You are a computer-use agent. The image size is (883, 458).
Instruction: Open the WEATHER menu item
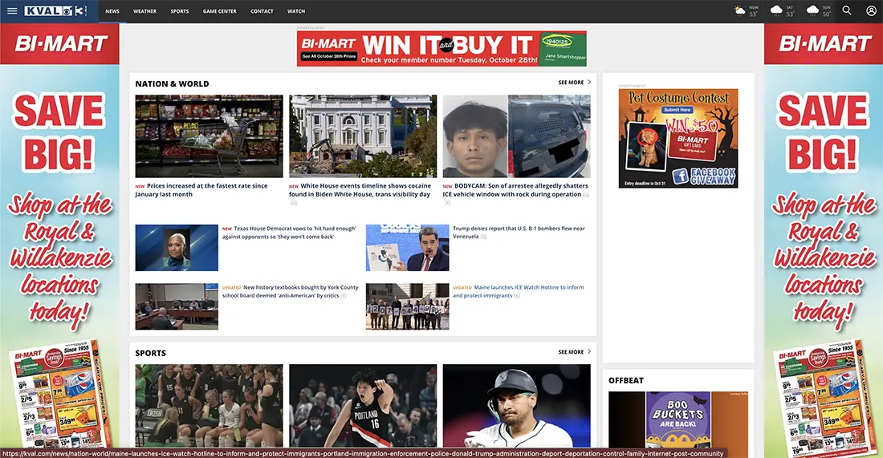[x=144, y=11]
